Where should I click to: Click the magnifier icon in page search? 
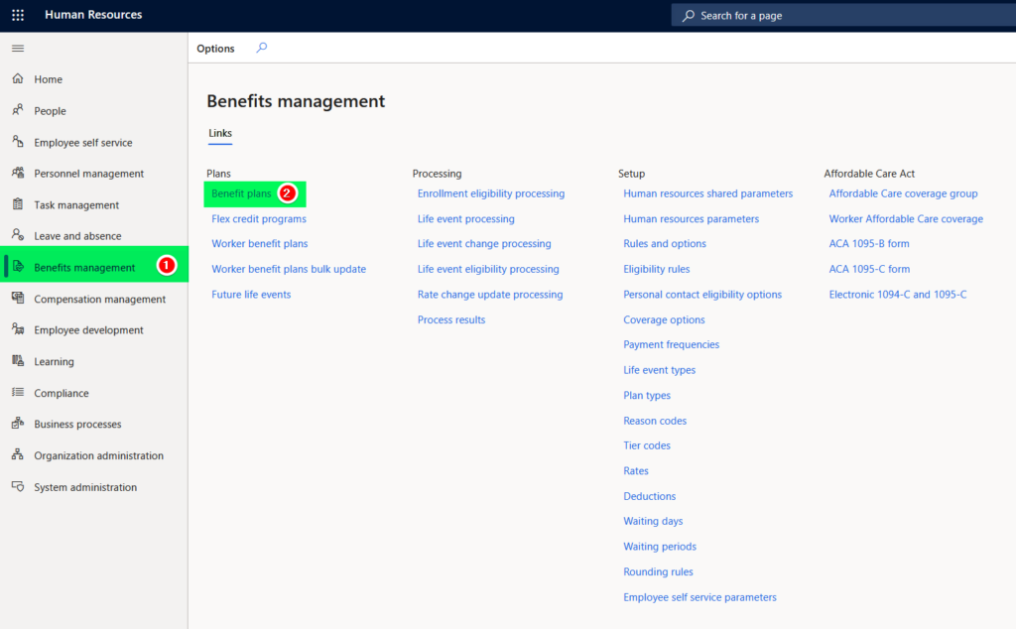(689, 15)
